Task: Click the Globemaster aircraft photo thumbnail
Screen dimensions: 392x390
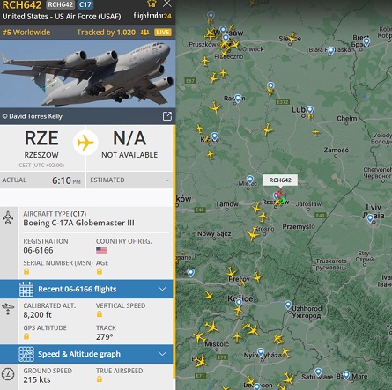Action: pos(87,73)
